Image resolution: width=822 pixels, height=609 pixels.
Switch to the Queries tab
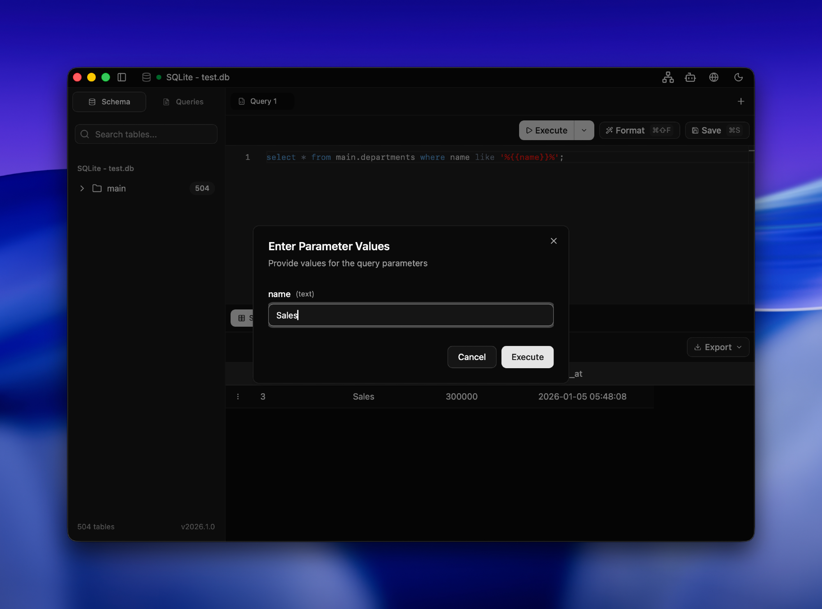click(183, 102)
